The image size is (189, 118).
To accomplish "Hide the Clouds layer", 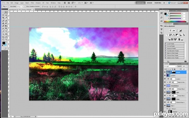I will click(x=165, y=72).
